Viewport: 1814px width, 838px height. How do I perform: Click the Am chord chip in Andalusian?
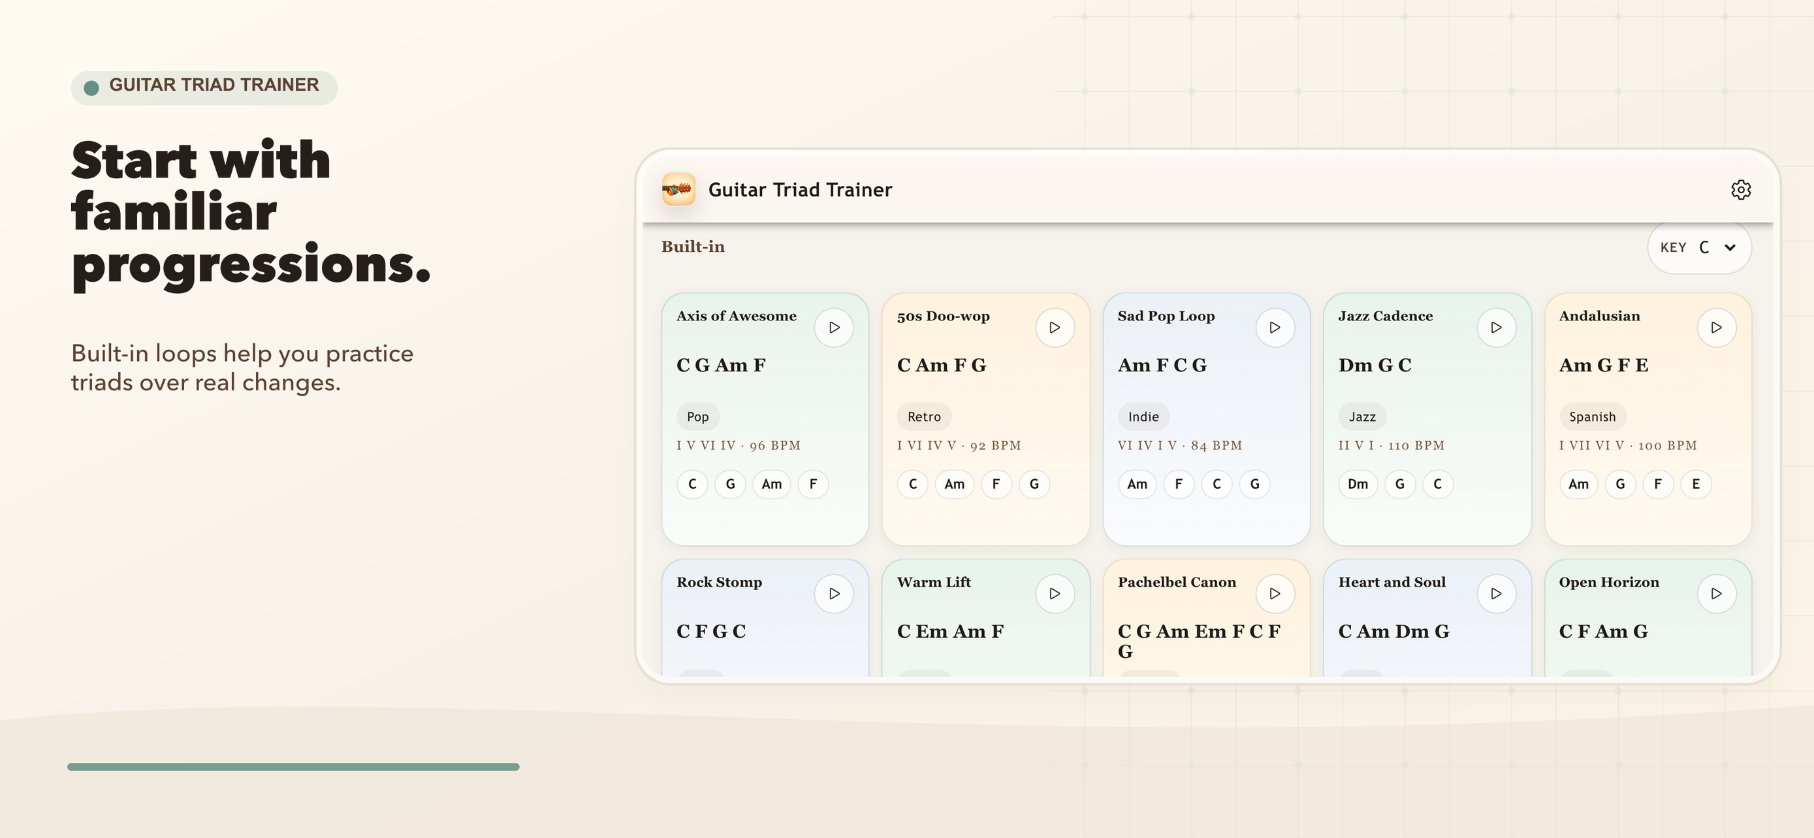(x=1579, y=484)
